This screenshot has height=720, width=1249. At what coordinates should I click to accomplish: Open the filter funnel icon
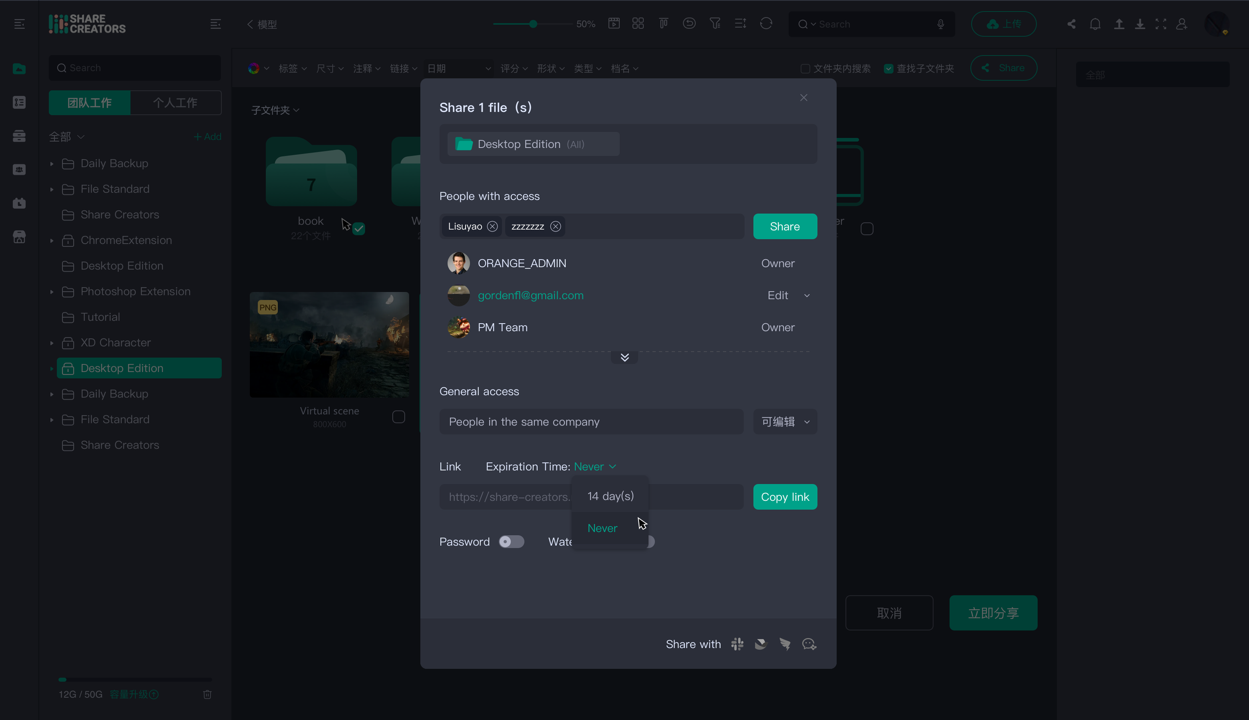[x=715, y=24]
